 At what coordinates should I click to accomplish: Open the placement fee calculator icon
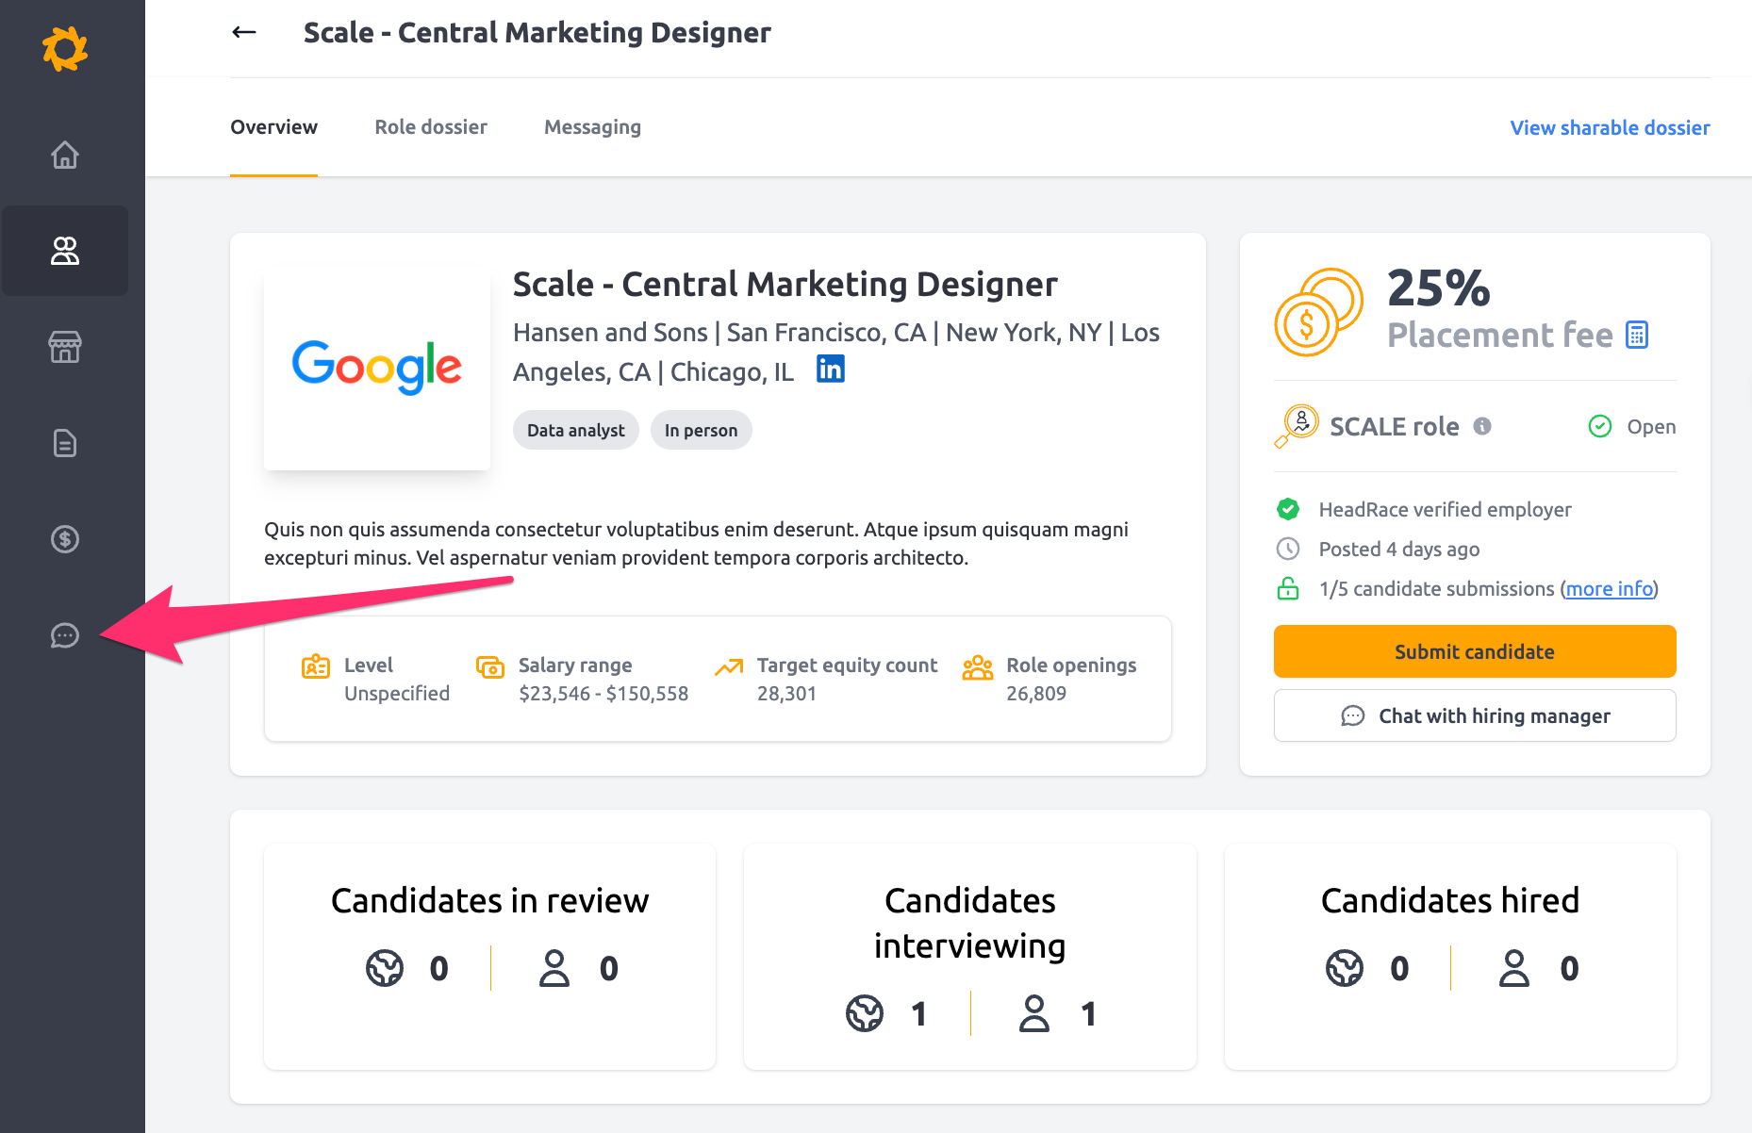[1637, 335]
